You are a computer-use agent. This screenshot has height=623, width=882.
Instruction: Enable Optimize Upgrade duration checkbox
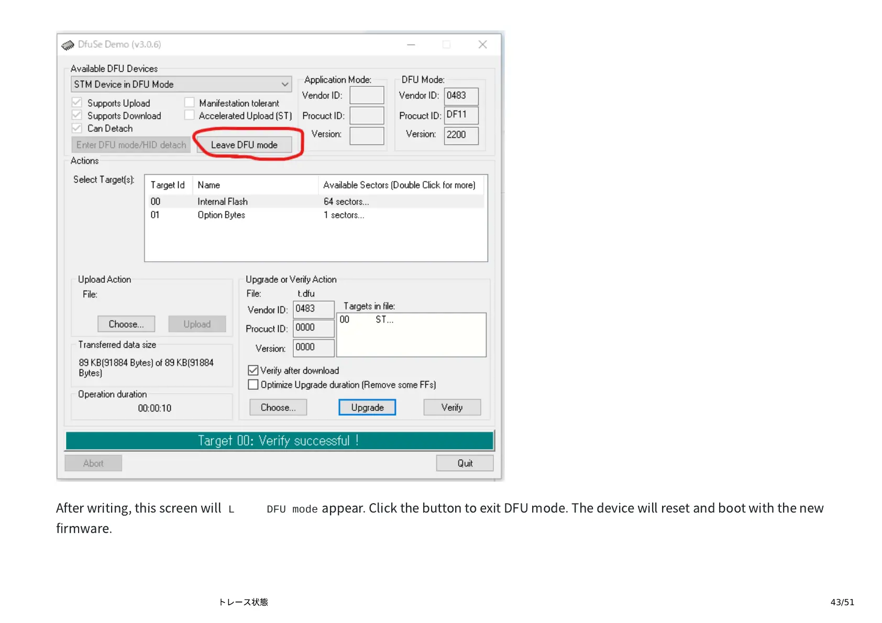[253, 385]
